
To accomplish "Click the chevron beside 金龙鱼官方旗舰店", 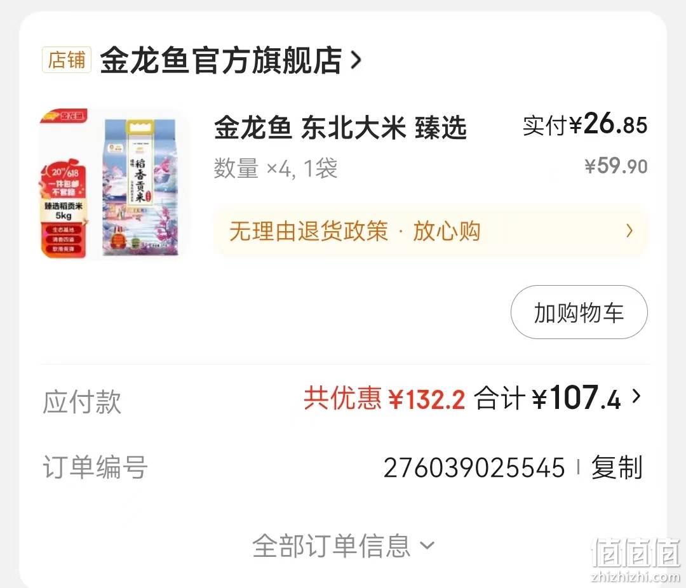I will (356, 60).
